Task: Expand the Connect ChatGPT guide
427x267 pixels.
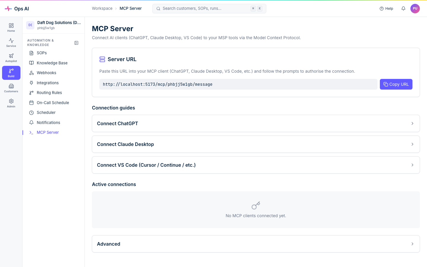Action: (256, 123)
